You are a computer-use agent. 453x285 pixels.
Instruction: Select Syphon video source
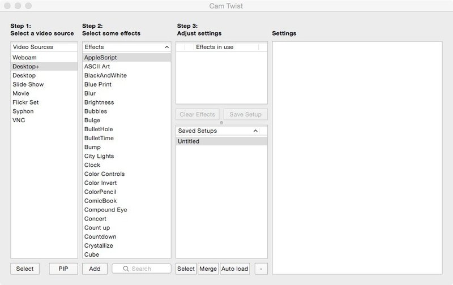[44, 111]
